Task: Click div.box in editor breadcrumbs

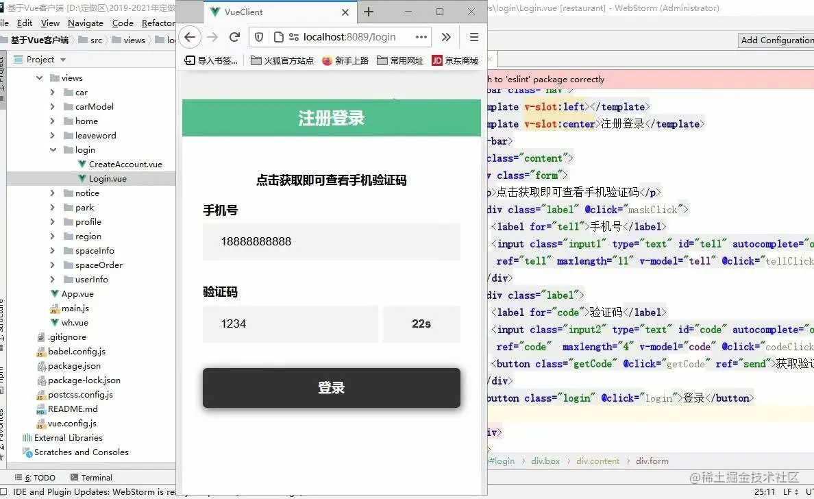Action: click(545, 461)
